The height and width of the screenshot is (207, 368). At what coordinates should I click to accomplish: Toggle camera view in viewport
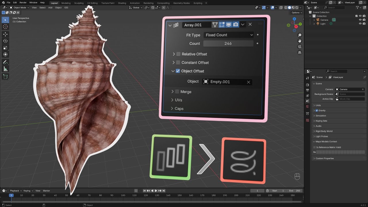tap(300, 47)
